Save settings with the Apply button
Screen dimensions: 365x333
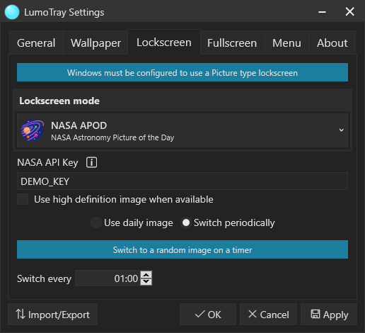(329, 315)
